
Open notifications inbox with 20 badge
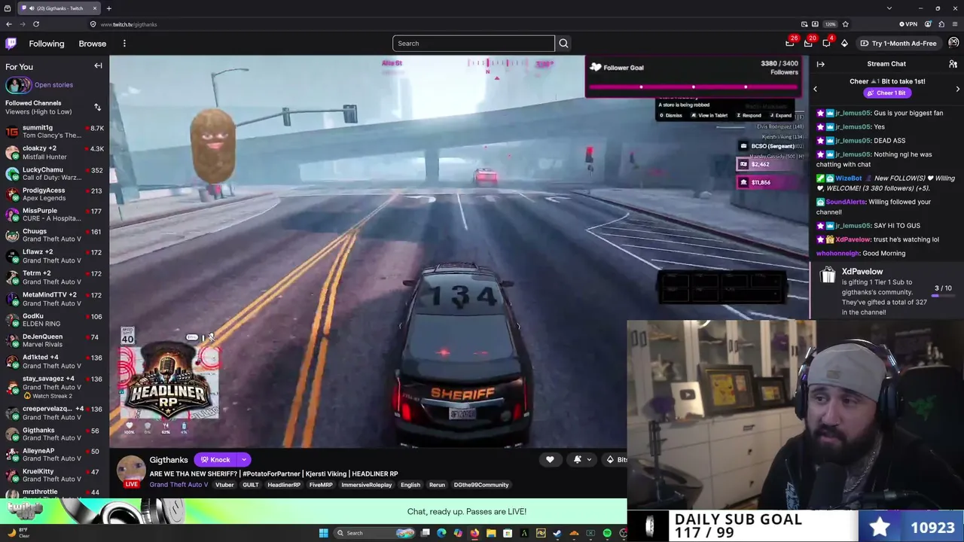[x=808, y=43]
